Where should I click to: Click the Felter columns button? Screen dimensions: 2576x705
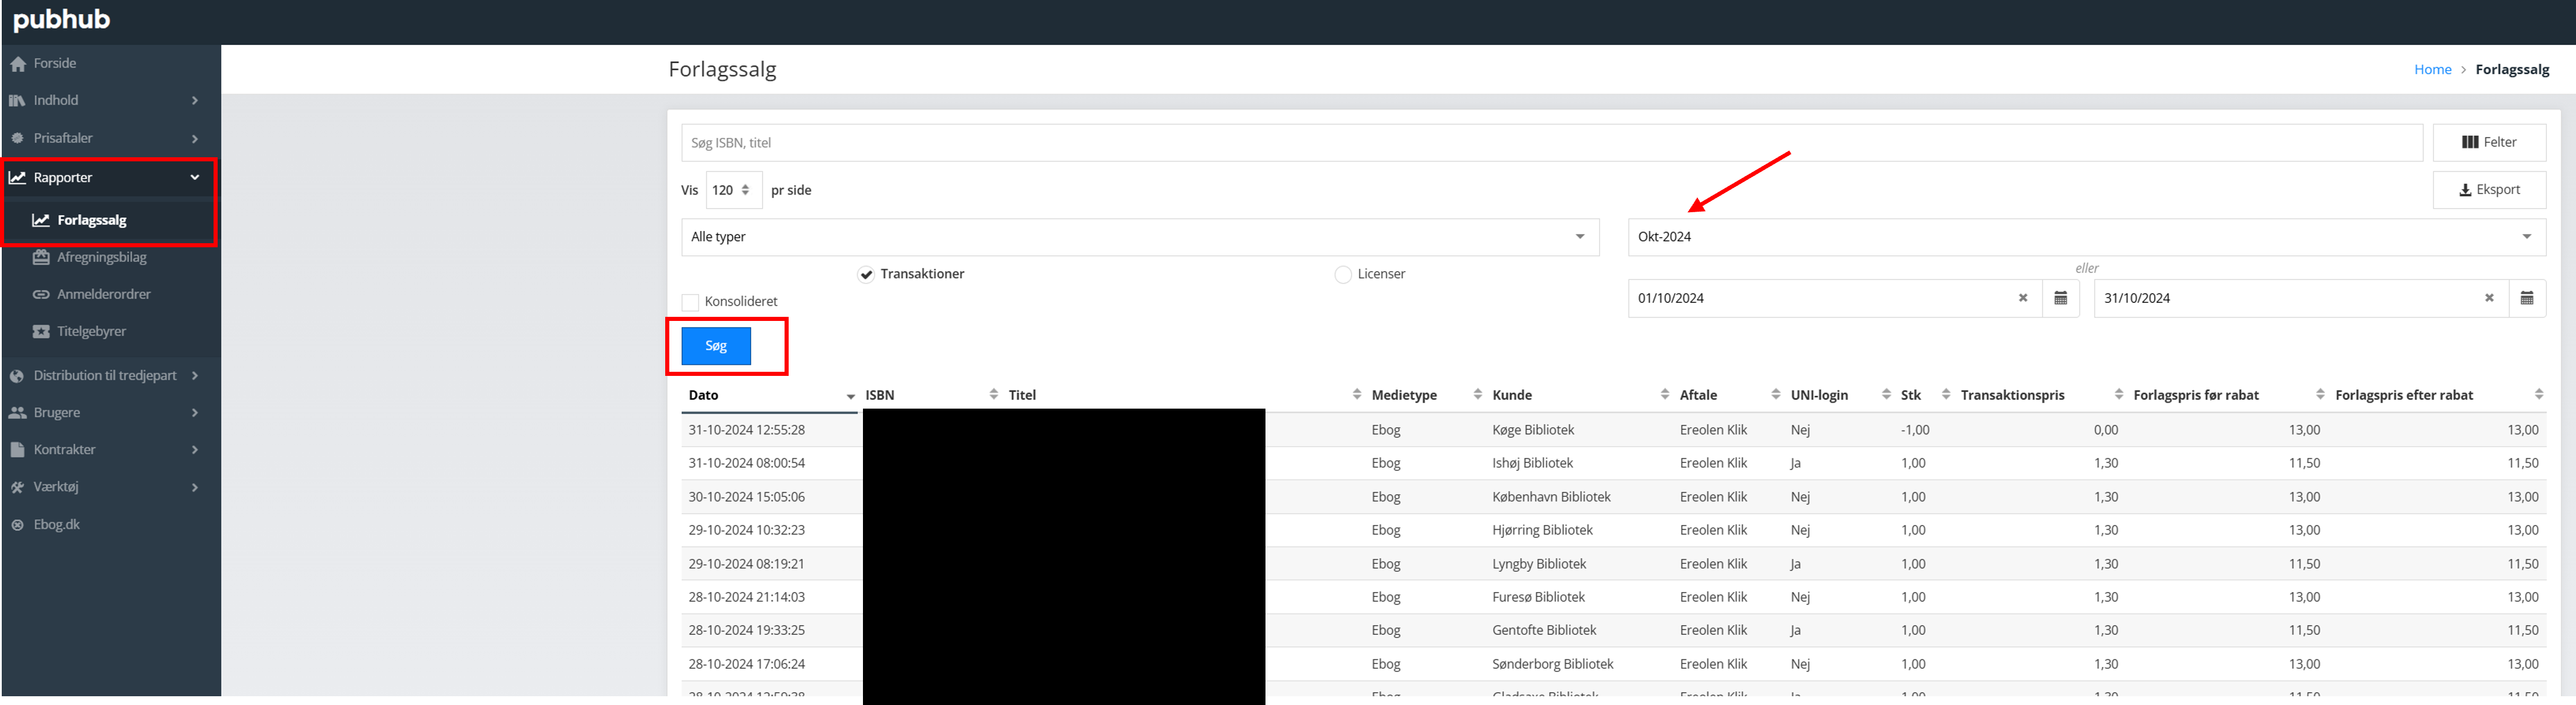2488,143
